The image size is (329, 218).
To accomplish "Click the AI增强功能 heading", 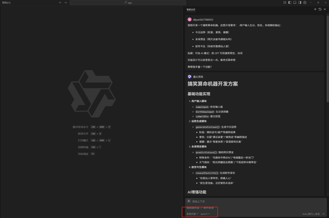I will coord(197,192).
